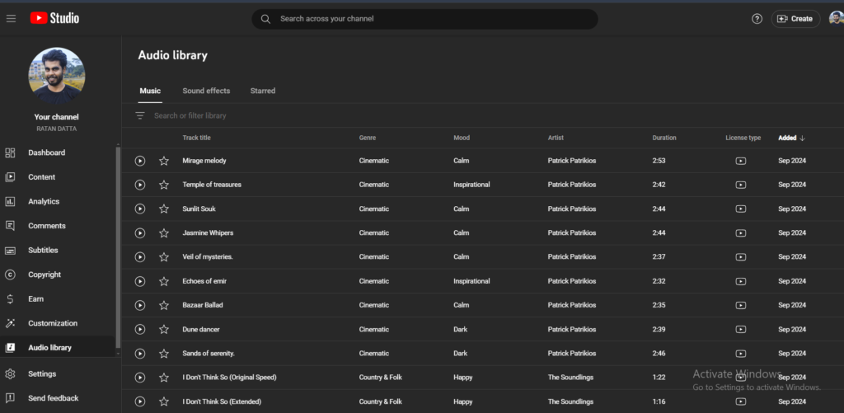The width and height of the screenshot is (844, 413).
Task: Star I Don't Think So (Extended)
Action: pyautogui.click(x=164, y=401)
